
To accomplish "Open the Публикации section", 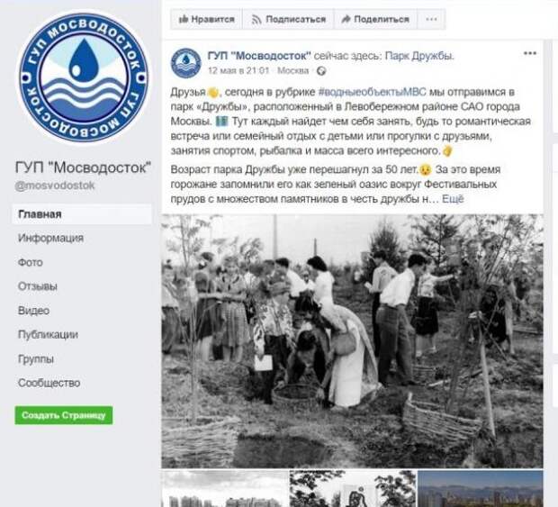I will (x=48, y=335).
